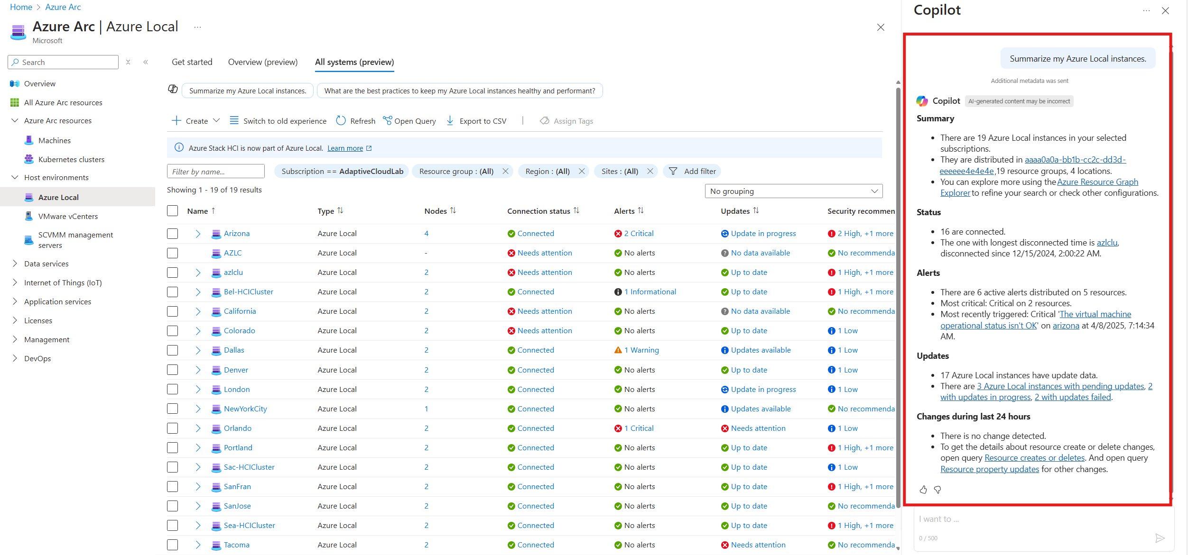The width and height of the screenshot is (1188, 555).
Task: Click the thumbs down feedback icon
Action: point(937,490)
